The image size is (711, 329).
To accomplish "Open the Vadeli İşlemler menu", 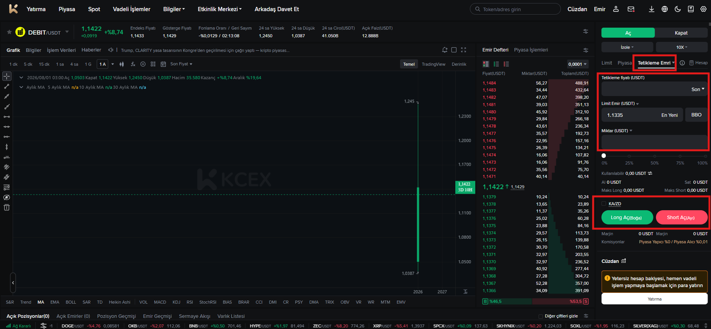I will pyautogui.click(x=132, y=9).
